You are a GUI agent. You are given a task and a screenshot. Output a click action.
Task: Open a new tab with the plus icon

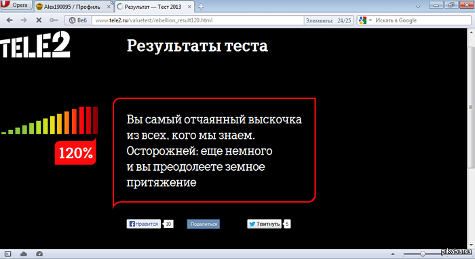(x=201, y=6)
